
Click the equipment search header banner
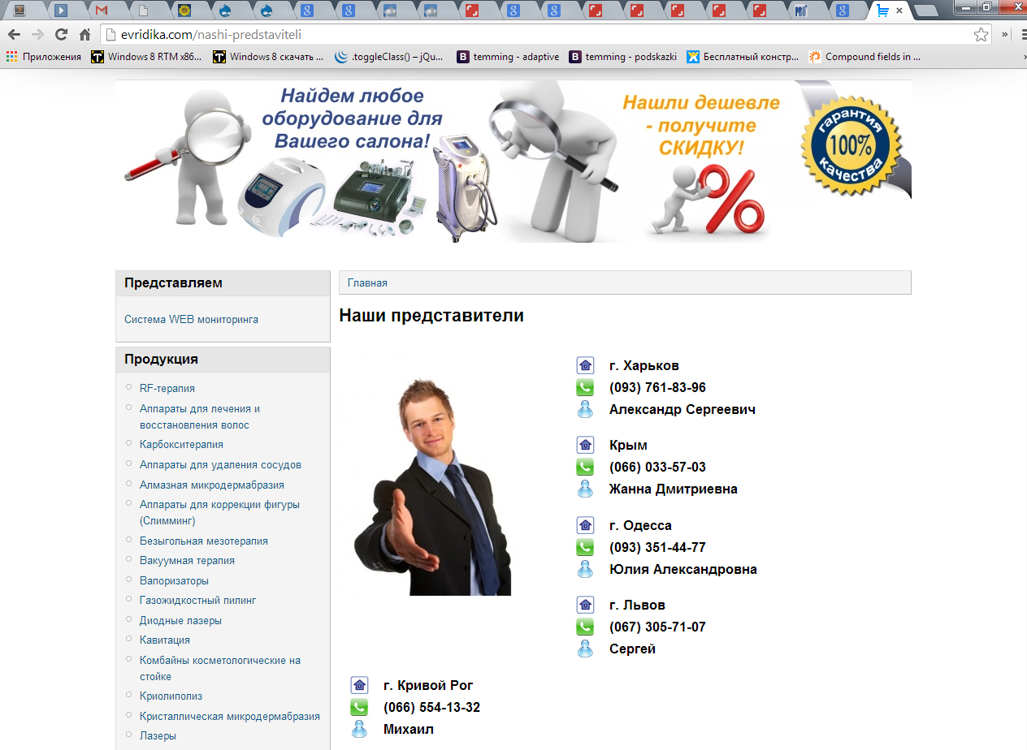tap(513, 161)
